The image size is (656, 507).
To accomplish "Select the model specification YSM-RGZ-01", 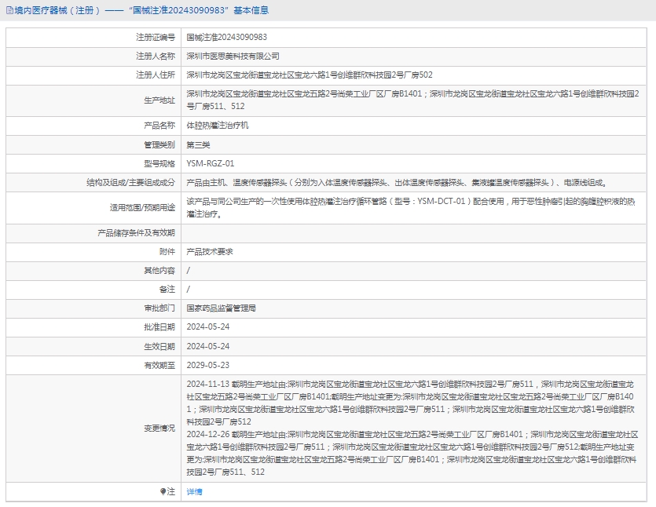I will 210,163.
